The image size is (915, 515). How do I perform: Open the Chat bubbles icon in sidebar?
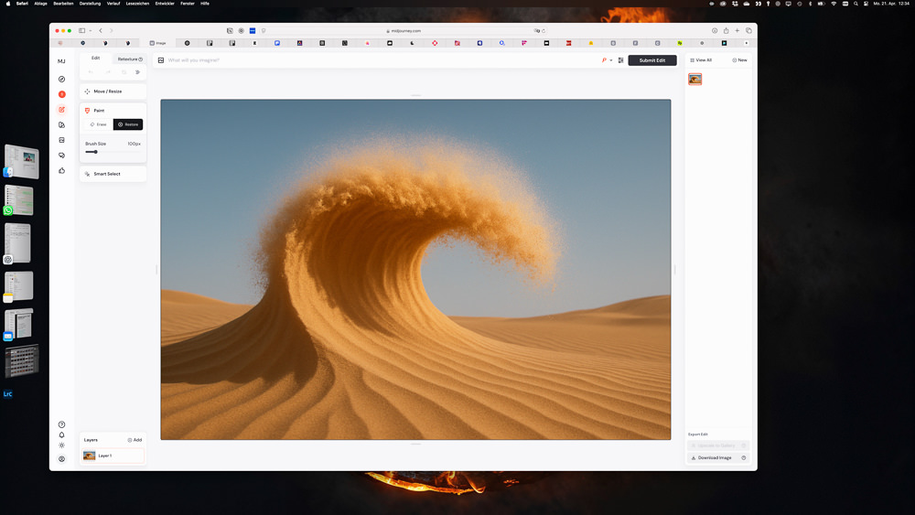(x=62, y=156)
